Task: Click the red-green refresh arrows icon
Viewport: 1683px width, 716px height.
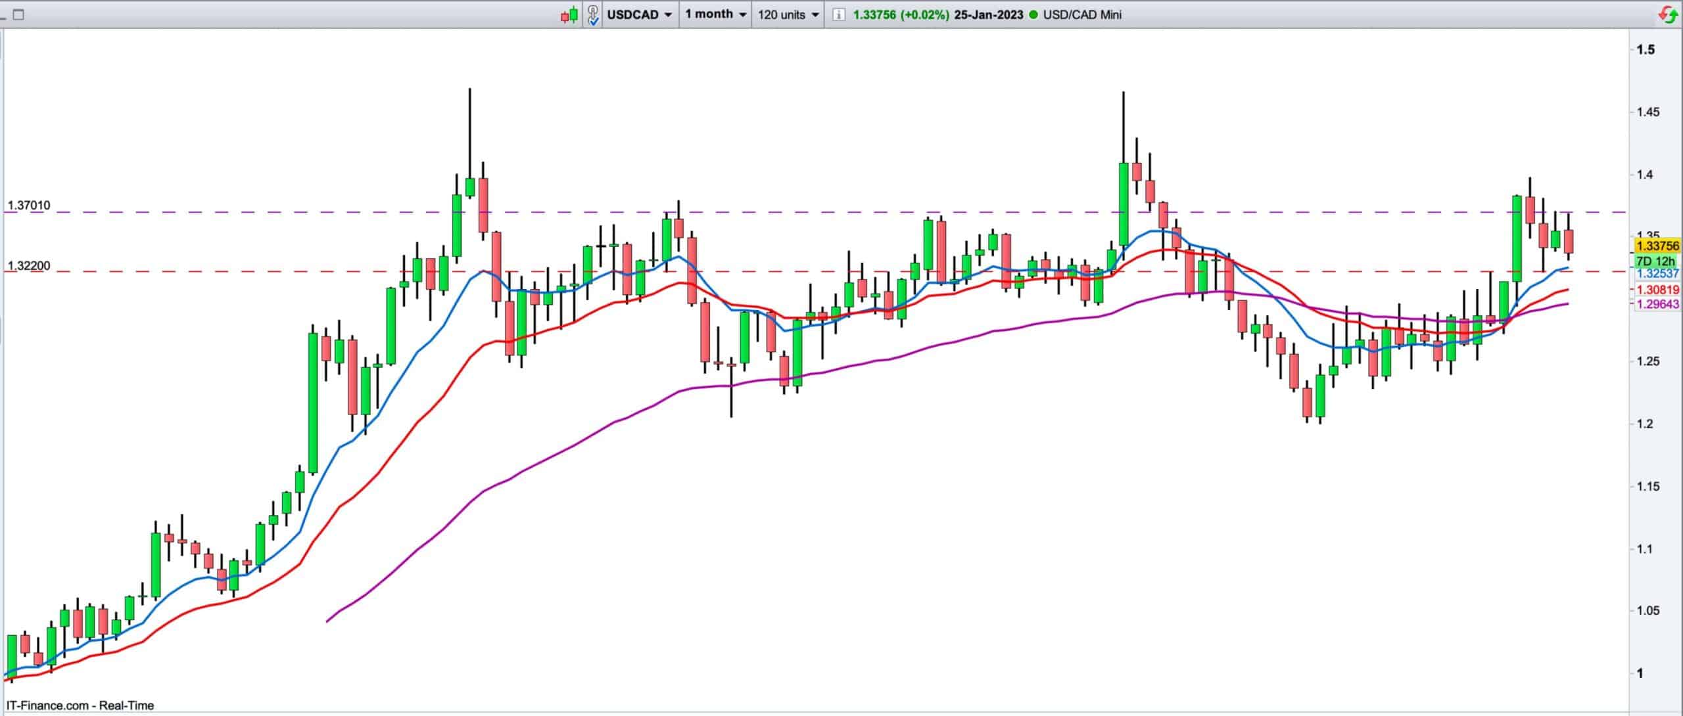Action: tap(1670, 14)
